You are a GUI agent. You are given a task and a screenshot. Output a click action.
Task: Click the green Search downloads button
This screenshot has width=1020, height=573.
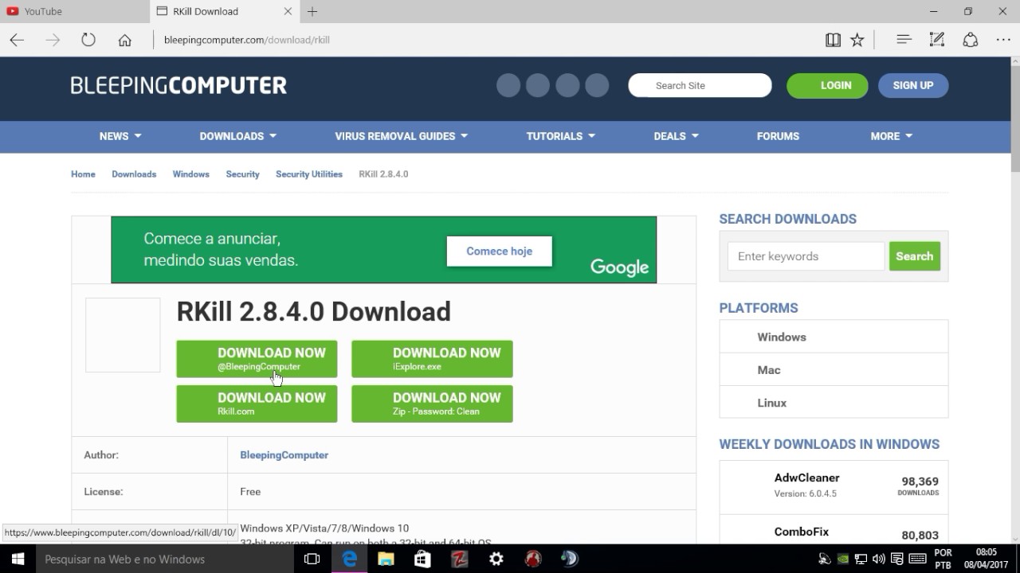pos(915,256)
